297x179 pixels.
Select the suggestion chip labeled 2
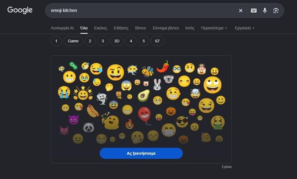(90, 41)
